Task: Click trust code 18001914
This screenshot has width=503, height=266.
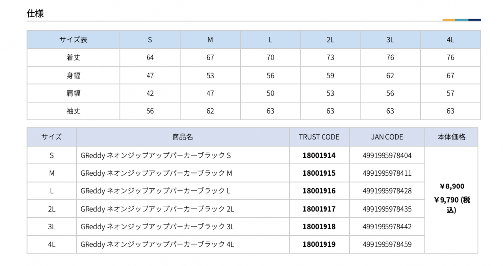Action: pyautogui.click(x=319, y=155)
